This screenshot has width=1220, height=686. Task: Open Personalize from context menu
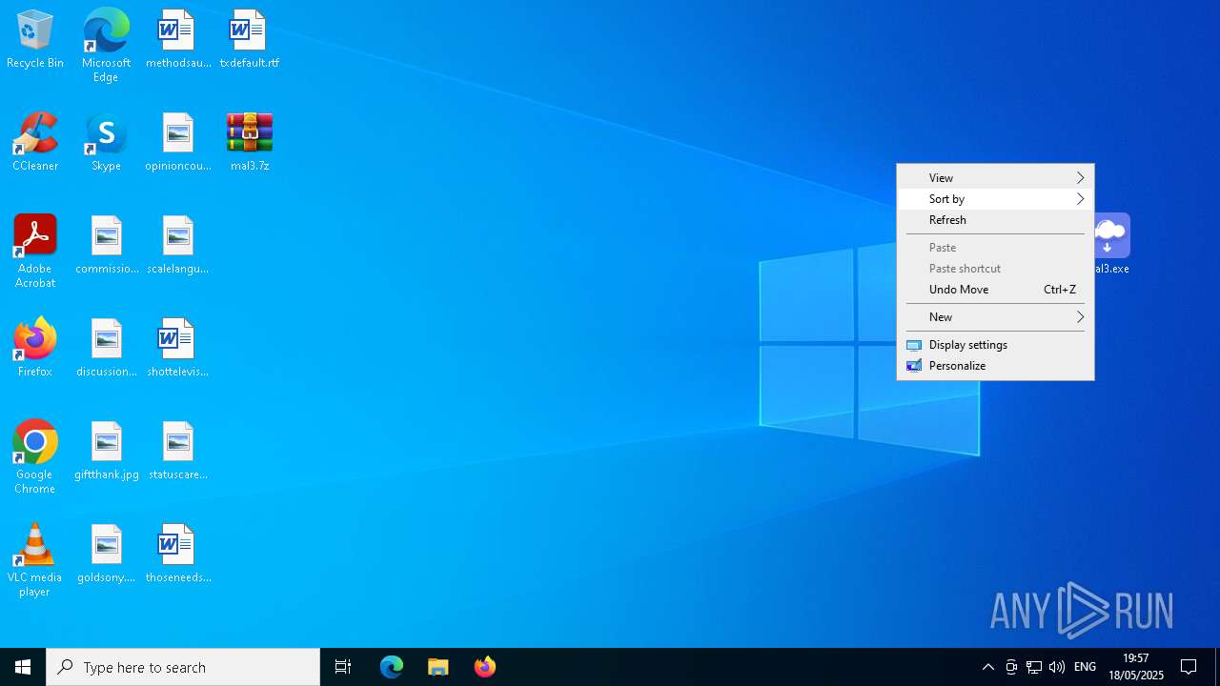pyautogui.click(x=995, y=366)
